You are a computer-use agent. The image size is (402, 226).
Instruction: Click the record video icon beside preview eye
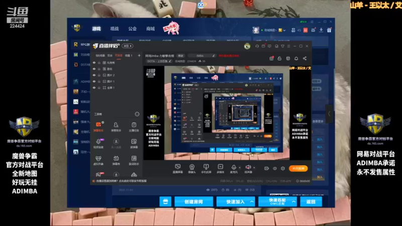pyautogui.click(x=266, y=168)
